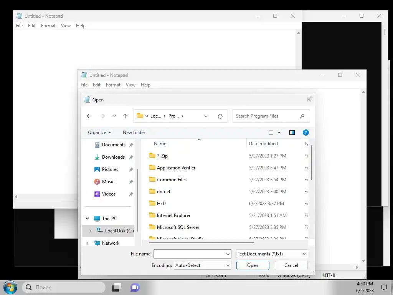Open the Encoding Auto-Detect dropdown
This screenshot has height=295, width=393.
pyautogui.click(x=202, y=265)
